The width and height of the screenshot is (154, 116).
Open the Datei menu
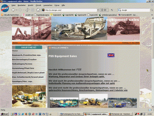pos(14,5)
